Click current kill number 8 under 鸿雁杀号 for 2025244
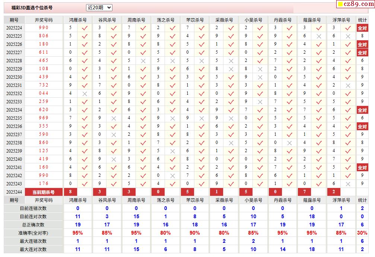The height and width of the screenshot is (257, 375). 70,192
